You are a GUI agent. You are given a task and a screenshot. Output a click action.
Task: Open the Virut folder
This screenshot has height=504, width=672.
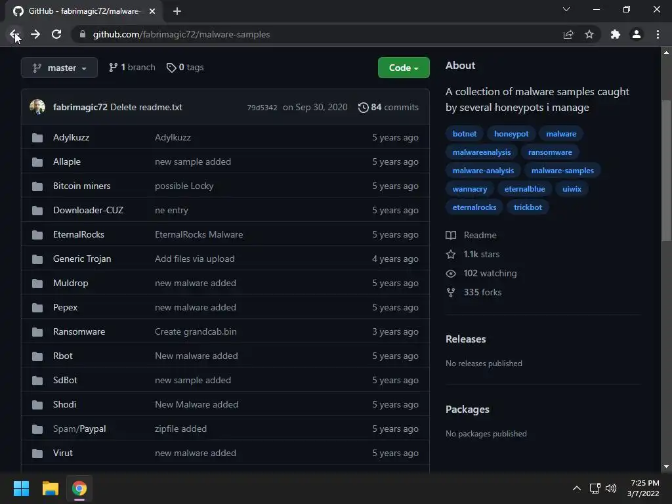(x=63, y=453)
